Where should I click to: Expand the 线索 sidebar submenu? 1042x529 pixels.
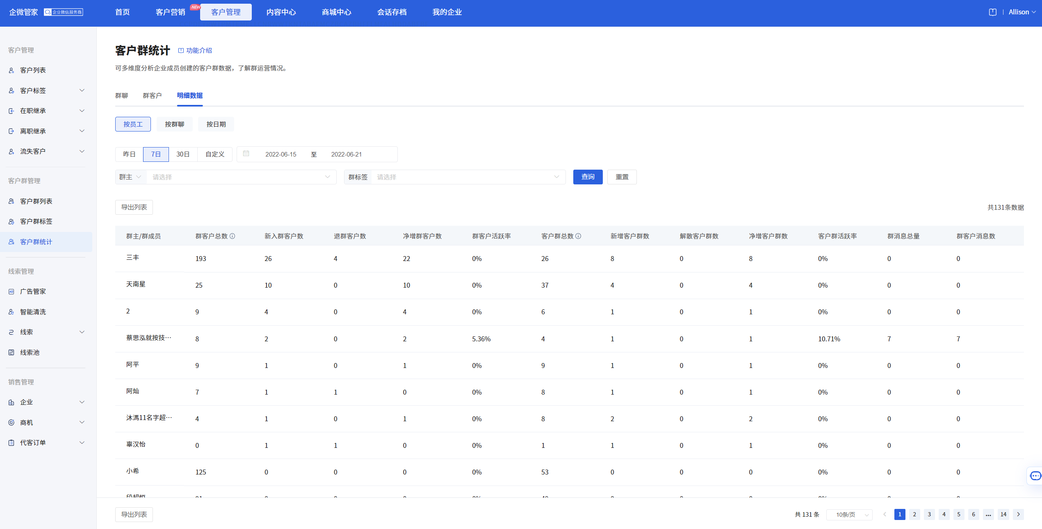(x=82, y=332)
